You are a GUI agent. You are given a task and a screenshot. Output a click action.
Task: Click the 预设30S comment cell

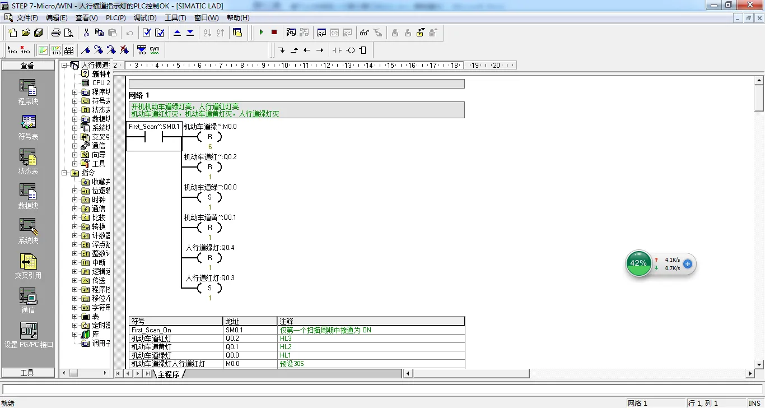(x=371, y=364)
